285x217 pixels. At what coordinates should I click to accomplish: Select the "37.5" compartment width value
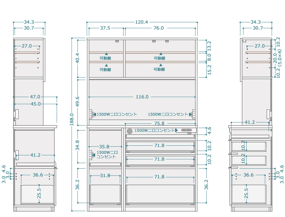105,28
